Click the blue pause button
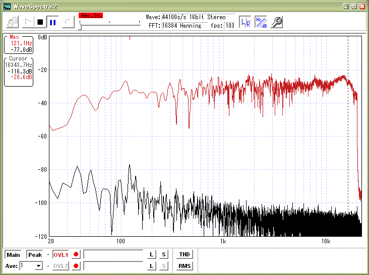The image size is (369, 275). click(52, 22)
